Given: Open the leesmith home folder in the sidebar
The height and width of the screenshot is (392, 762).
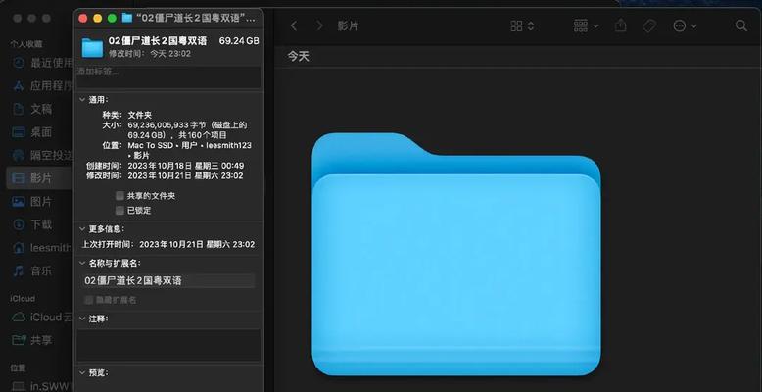Looking at the screenshot, I should [41, 248].
